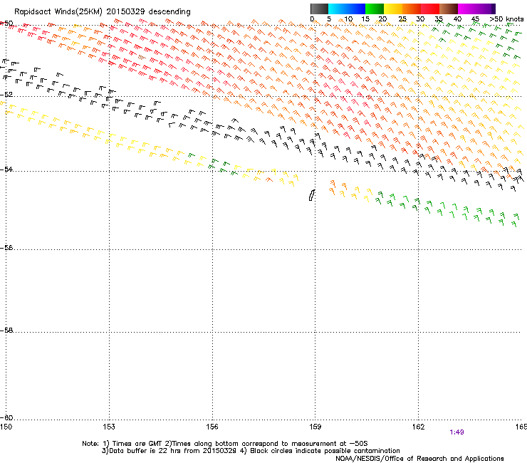Click the 'NOAA/NESDIS/Office of Research and Applications' credit
The width and height of the screenshot is (527, 463).
(x=419, y=458)
